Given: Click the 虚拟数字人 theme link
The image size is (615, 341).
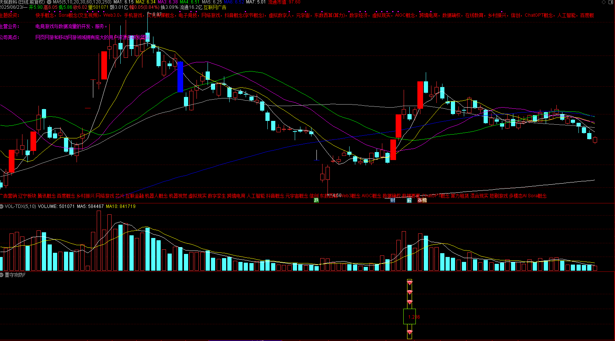Looking at the screenshot, I should (280, 16).
